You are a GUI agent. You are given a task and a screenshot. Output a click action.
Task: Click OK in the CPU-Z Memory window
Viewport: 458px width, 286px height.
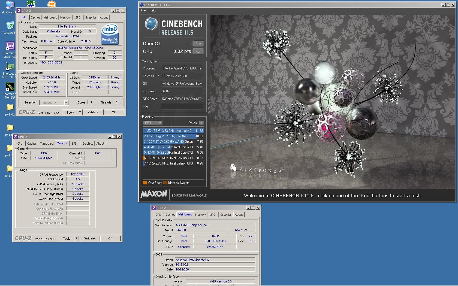110,238
